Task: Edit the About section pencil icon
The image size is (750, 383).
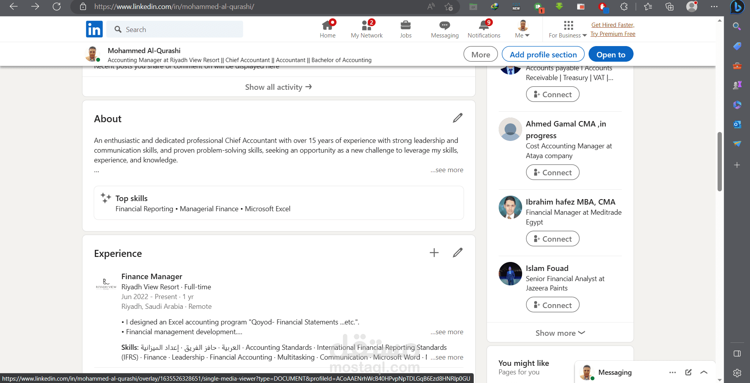Action: point(458,118)
